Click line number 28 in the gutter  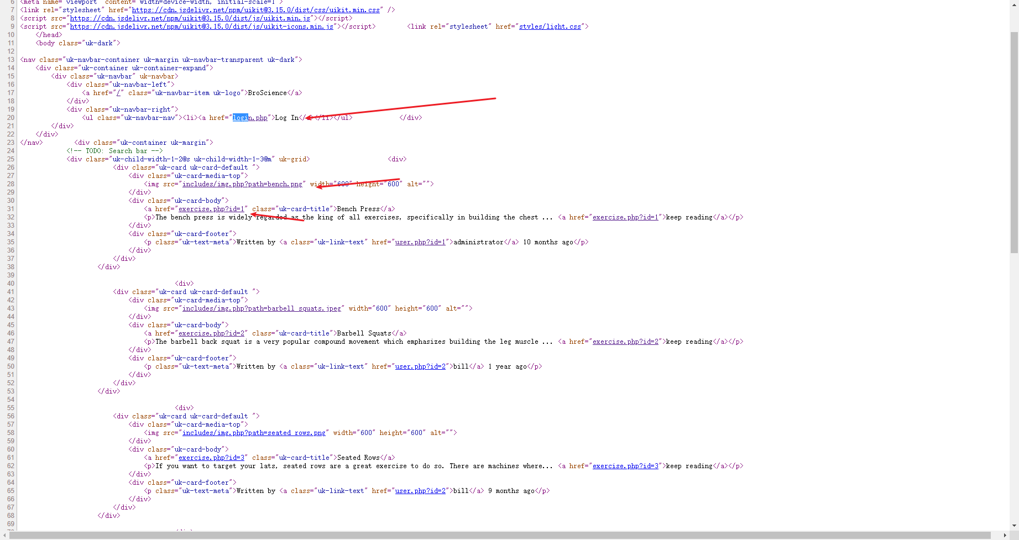(11, 184)
